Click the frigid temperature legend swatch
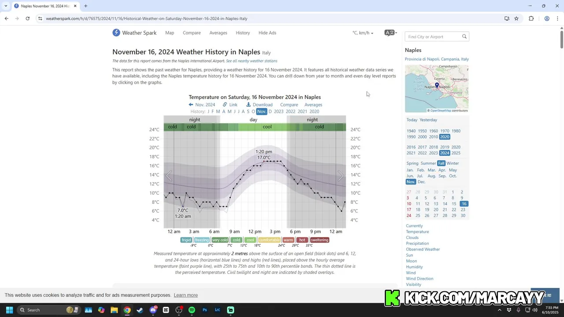Image resolution: width=564 pixels, height=317 pixels. [x=186, y=240]
